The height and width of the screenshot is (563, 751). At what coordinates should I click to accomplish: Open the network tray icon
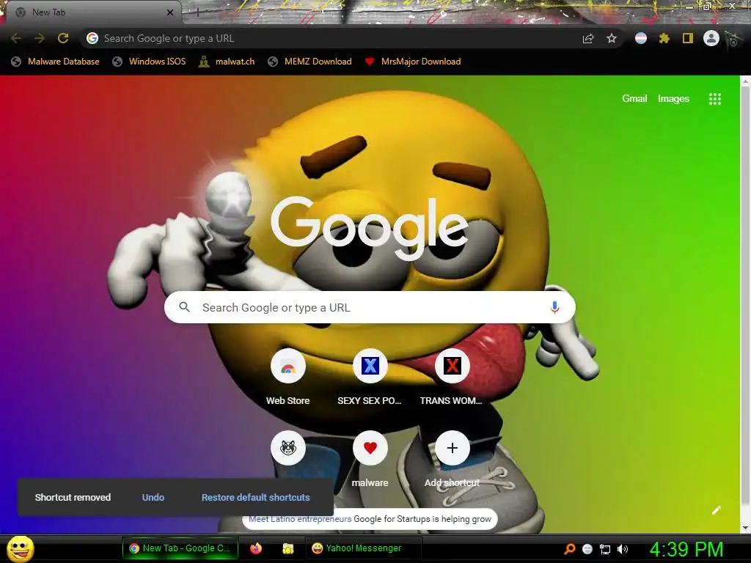[605, 549]
